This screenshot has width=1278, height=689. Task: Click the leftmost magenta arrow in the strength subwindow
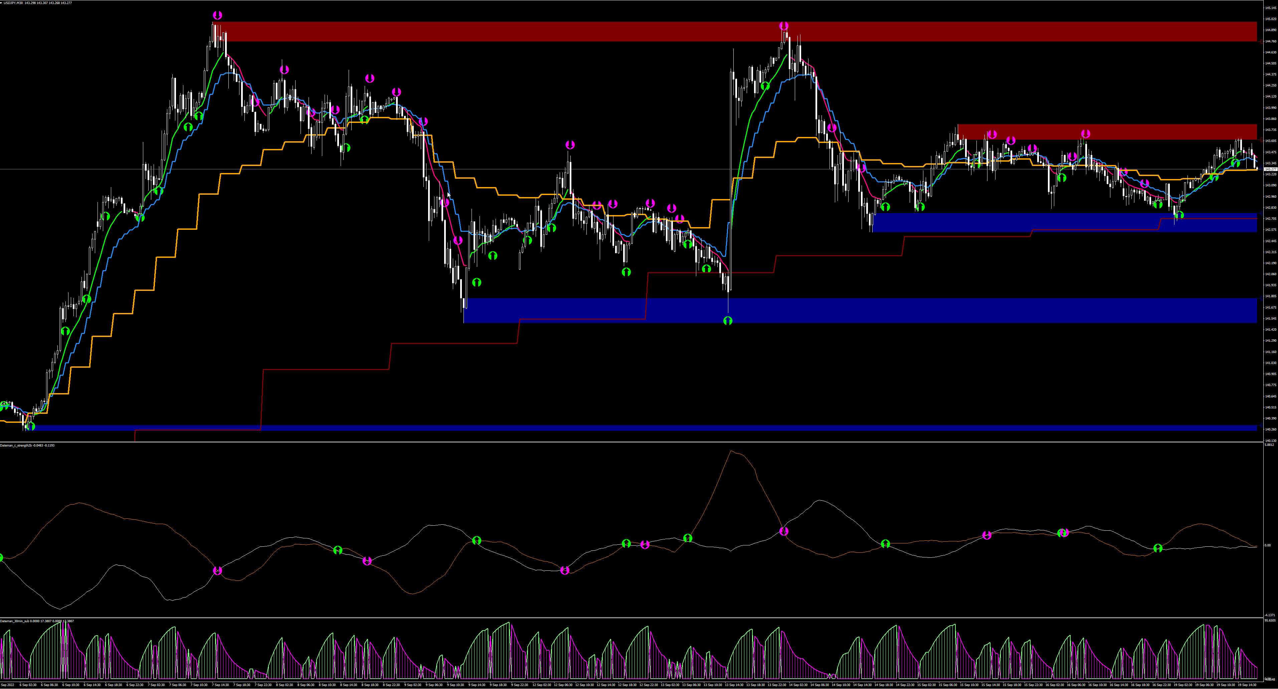217,571
